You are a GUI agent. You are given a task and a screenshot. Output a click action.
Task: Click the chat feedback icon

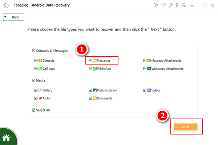click(183, 5)
